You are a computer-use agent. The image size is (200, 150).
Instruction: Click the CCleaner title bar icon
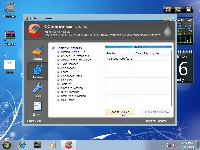coord(27,18)
